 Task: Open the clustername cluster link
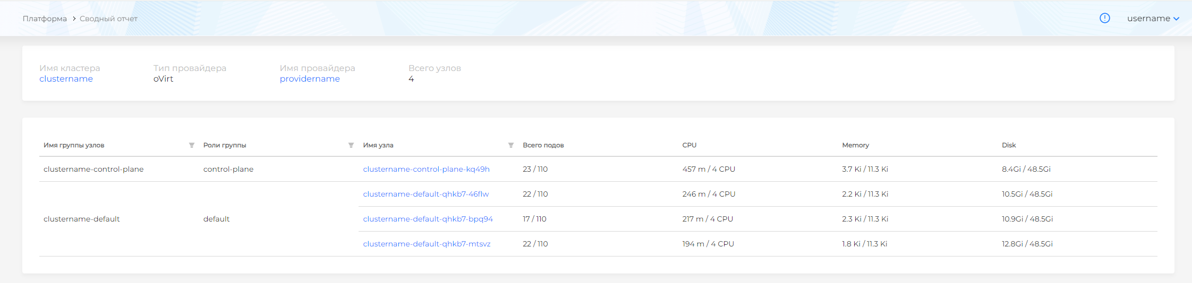point(66,79)
